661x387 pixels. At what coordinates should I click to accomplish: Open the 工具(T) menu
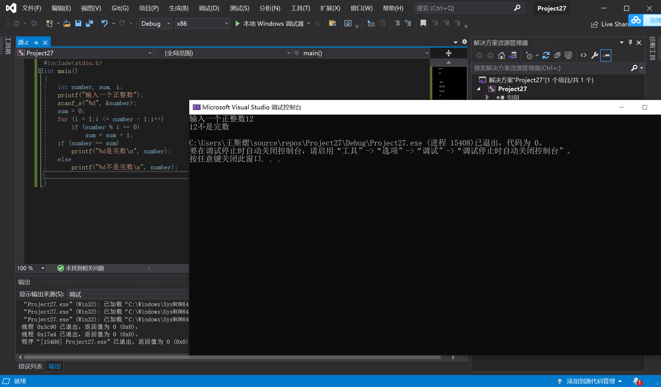tap(300, 8)
